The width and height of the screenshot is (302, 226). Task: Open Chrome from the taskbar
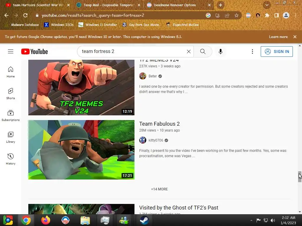26,220
